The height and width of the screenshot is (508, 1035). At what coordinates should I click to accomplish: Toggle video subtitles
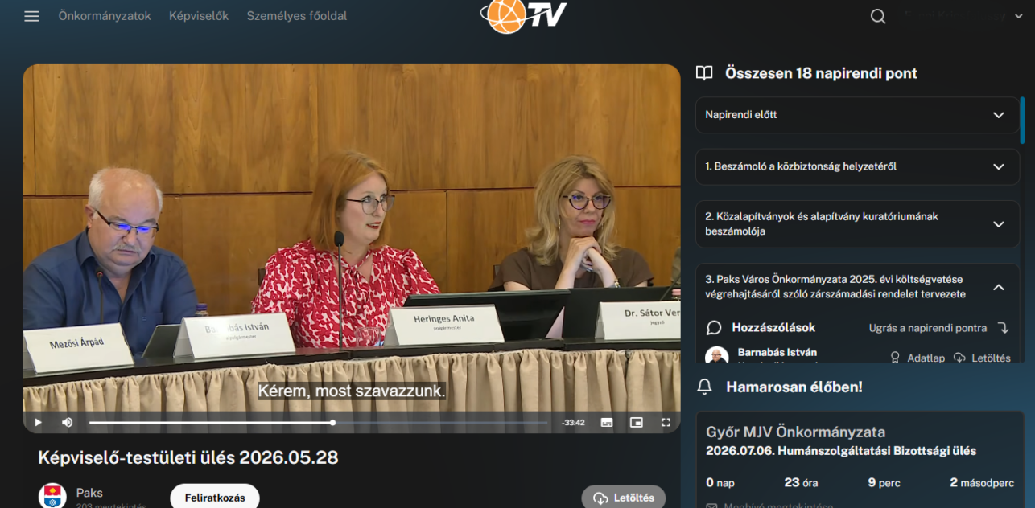pos(607,423)
